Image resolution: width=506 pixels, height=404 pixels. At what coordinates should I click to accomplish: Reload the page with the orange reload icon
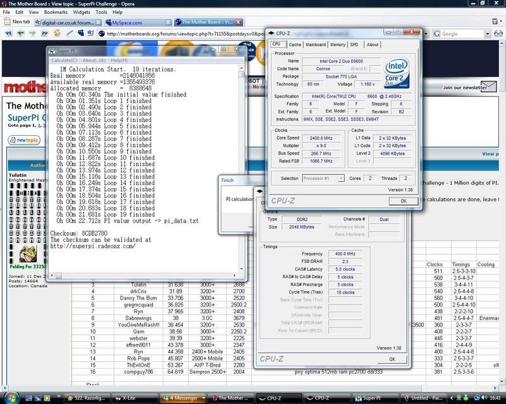pyautogui.click(x=57, y=33)
